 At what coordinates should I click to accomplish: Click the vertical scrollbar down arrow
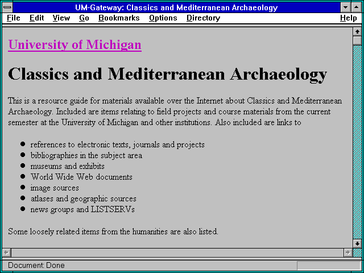tap(357, 243)
